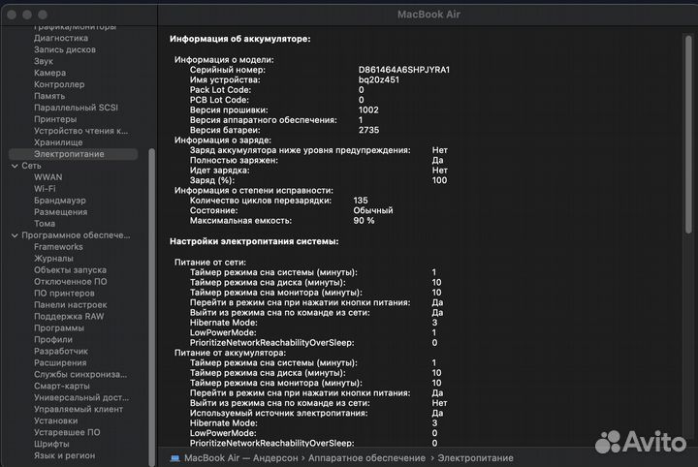
Task: Open Расширения in the software list
Action: click(x=60, y=363)
